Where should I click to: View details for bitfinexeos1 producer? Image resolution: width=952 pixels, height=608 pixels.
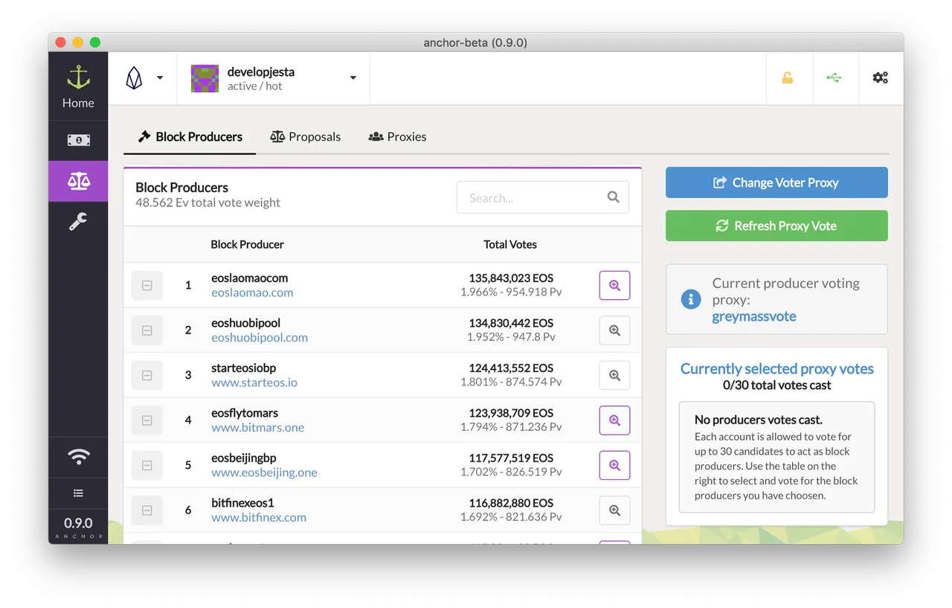tap(614, 511)
